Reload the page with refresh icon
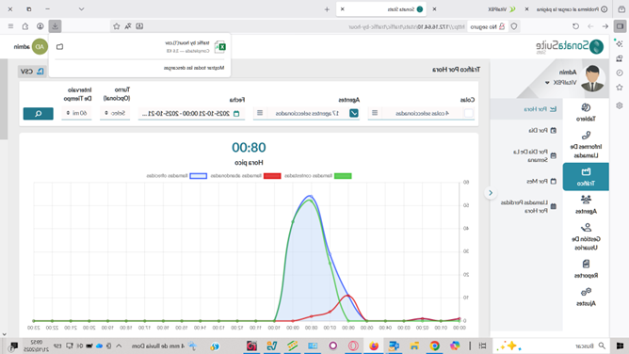This screenshot has width=629, height=354. tap(575, 26)
